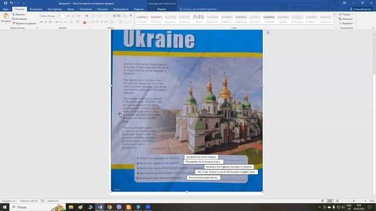Click Замінити replace button
The width and height of the screenshot is (376, 211).
pos(345,19)
